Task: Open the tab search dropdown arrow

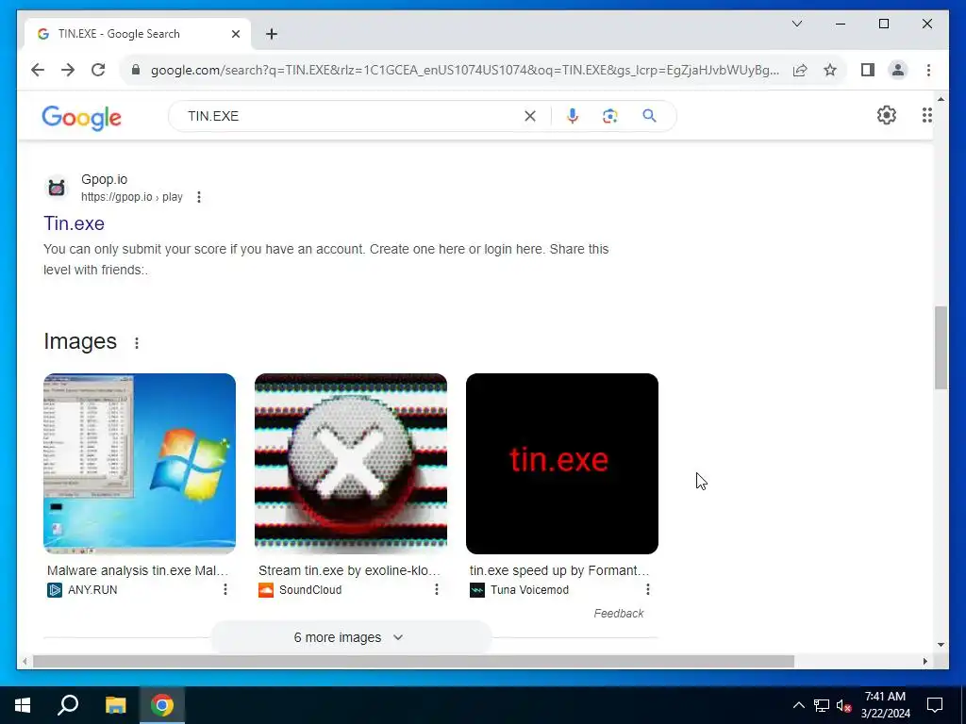Action: (x=796, y=24)
